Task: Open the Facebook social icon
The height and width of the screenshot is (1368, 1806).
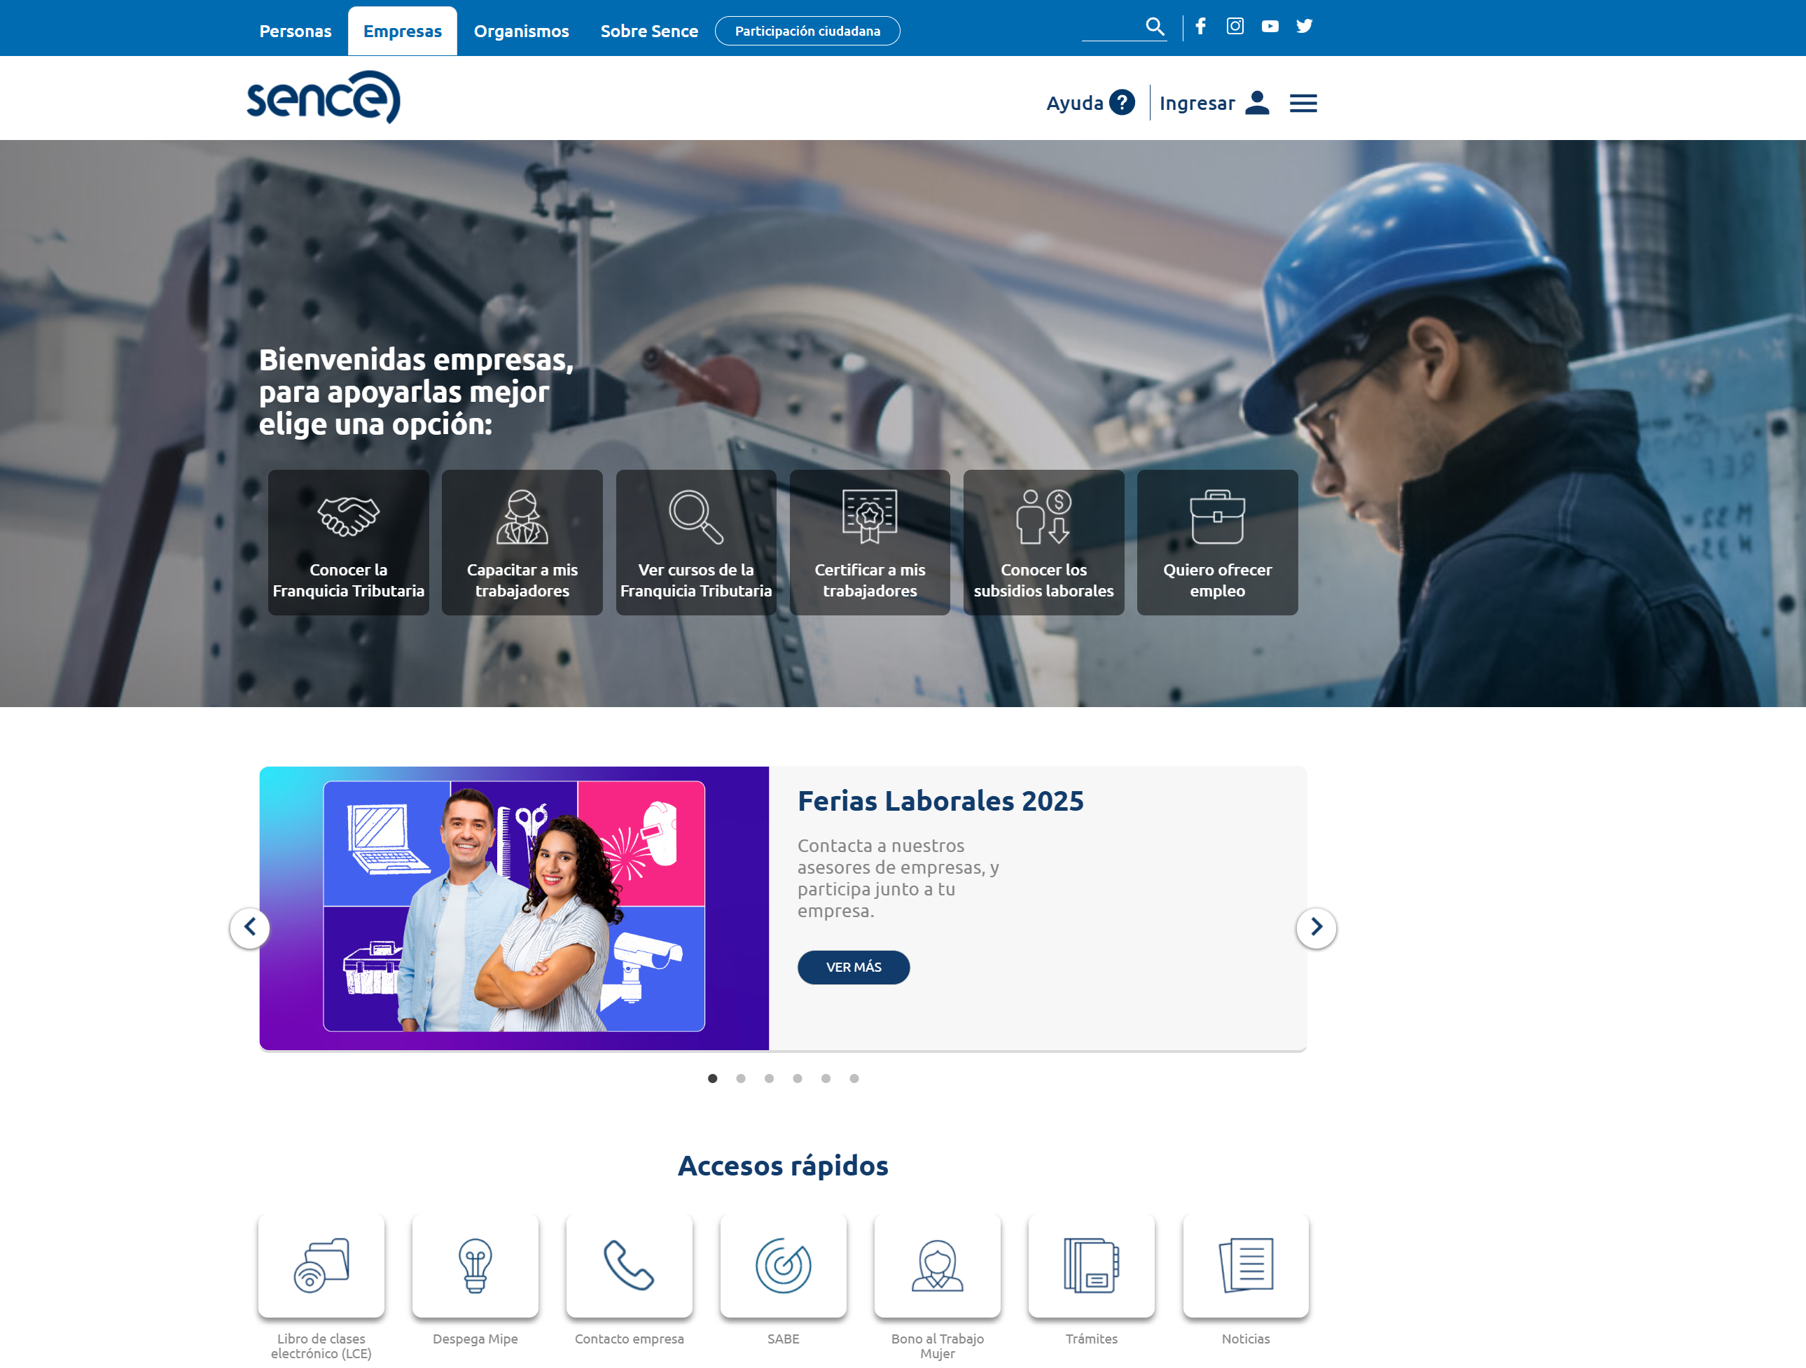Action: (1200, 26)
